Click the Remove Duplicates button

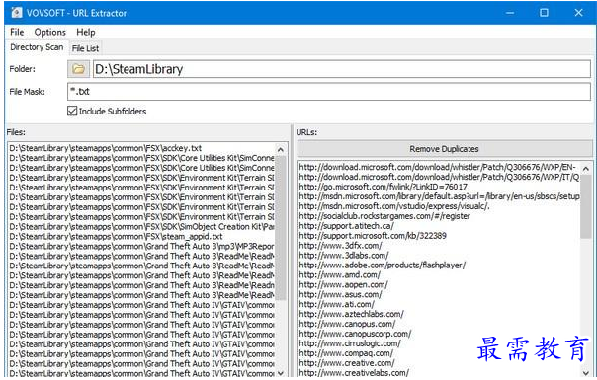pyautogui.click(x=445, y=149)
